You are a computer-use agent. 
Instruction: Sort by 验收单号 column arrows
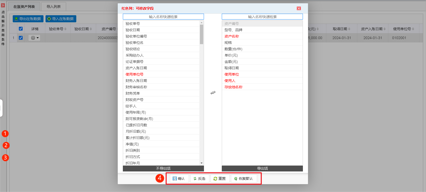point(65,29)
